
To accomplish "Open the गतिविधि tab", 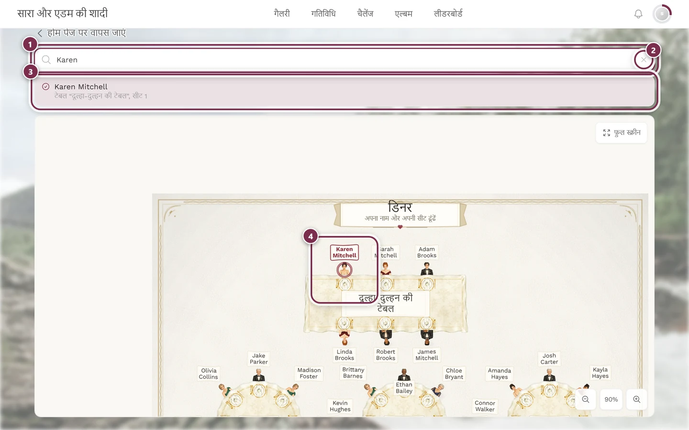I will tap(323, 14).
